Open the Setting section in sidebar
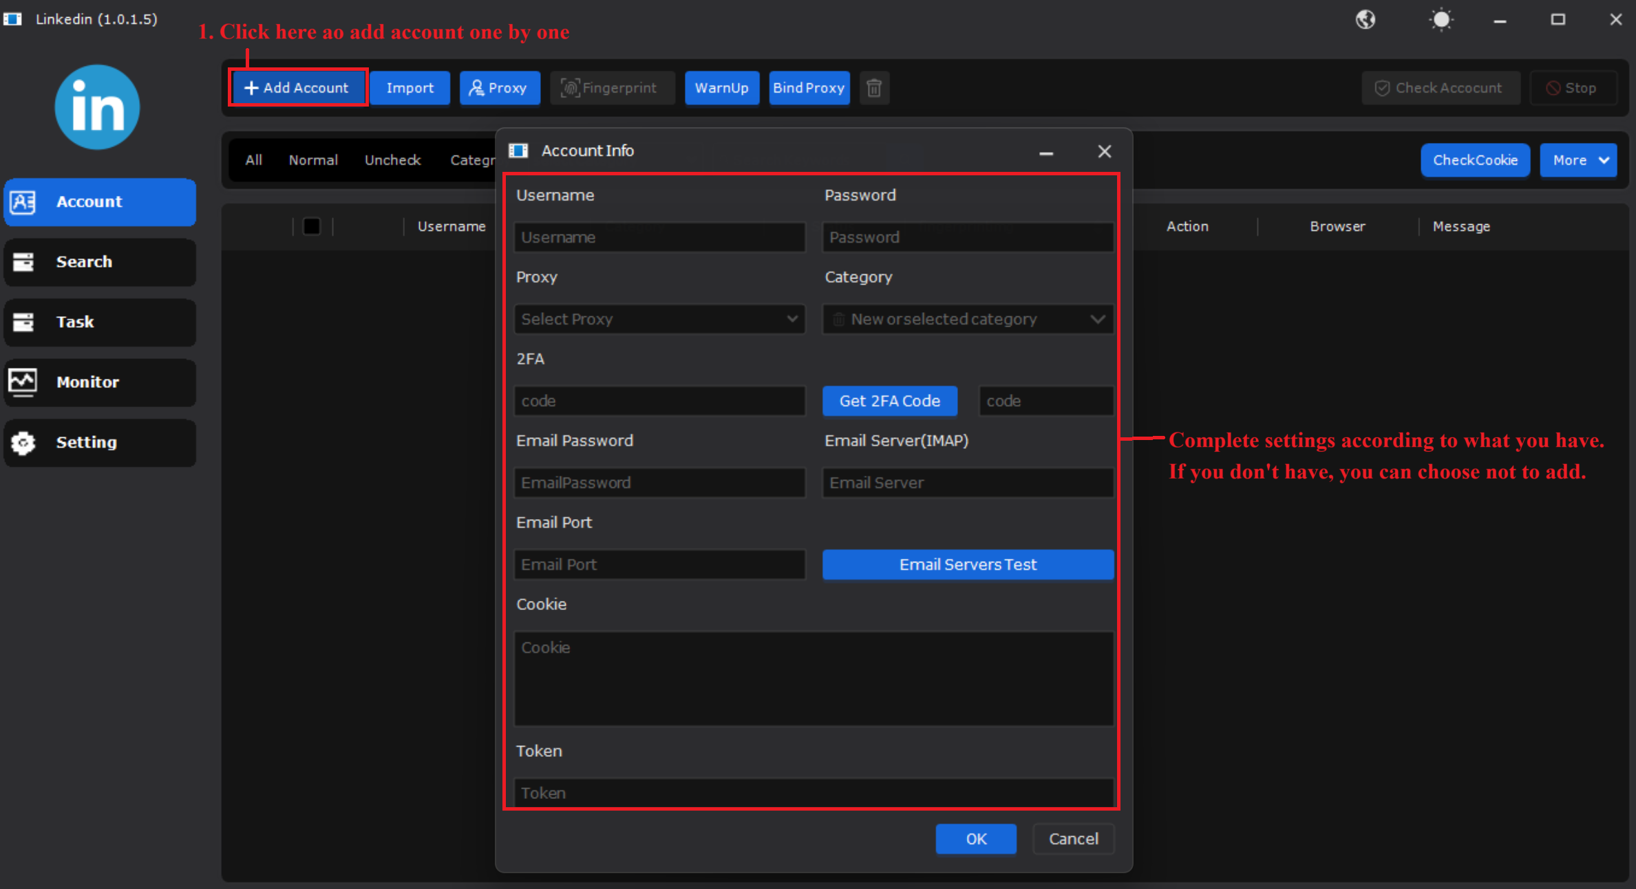The height and width of the screenshot is (889, 1636). (100, 443)
